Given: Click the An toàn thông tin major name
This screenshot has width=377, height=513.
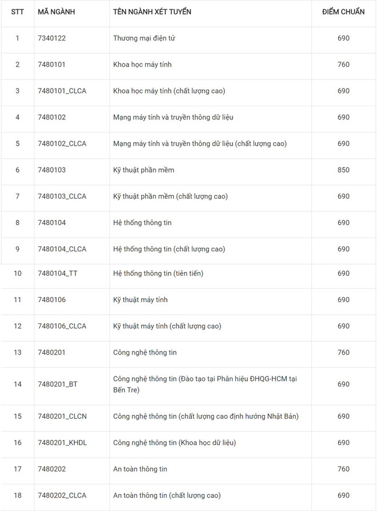Looking at the screenshot, I should tap(140, 469).
